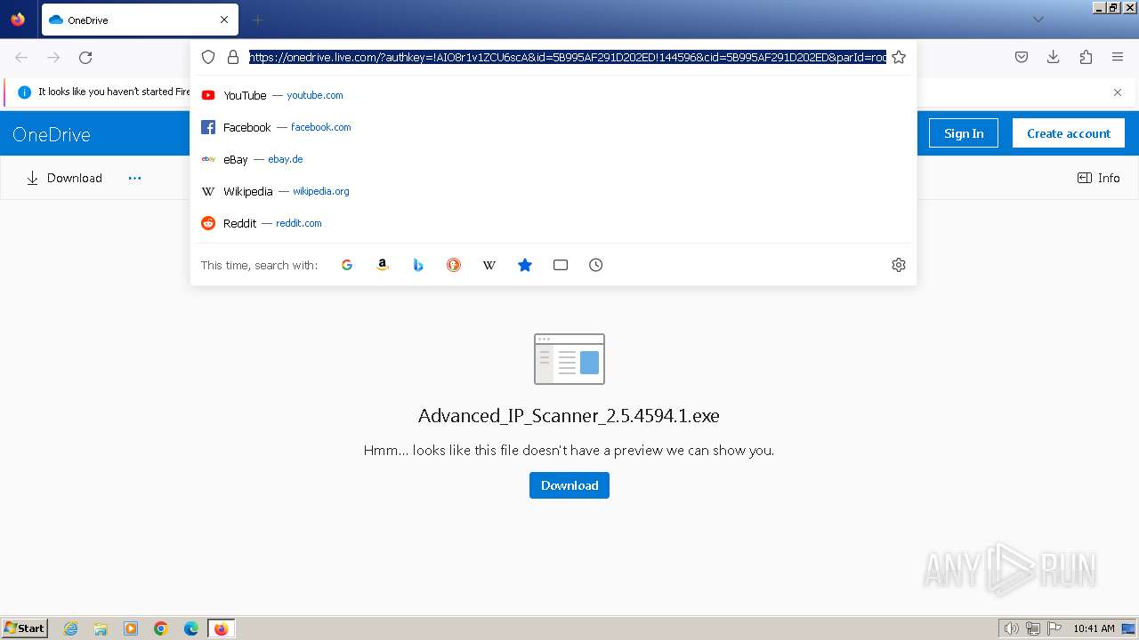Click the blue Download button
The height and width of the screenshot is (640, 1139).
(569, 485)
